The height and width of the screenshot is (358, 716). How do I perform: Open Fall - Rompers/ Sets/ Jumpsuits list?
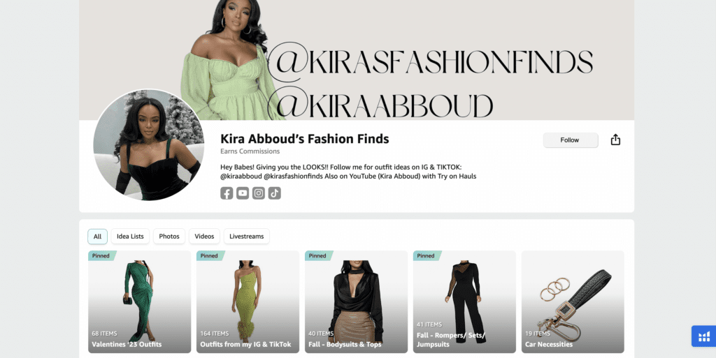464,302
